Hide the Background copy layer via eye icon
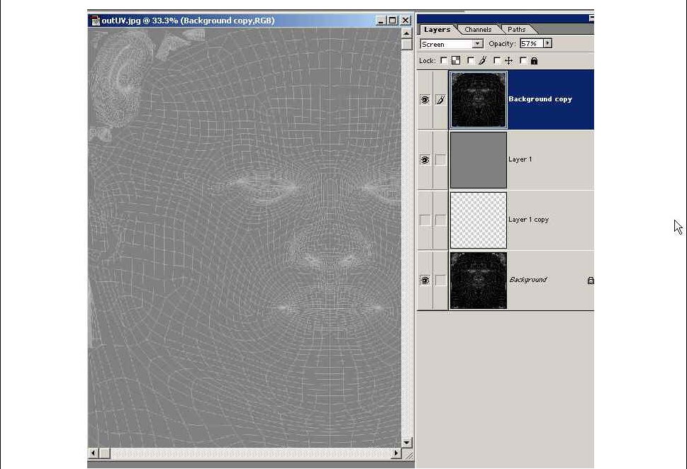This screenshot has height=469, width=687. click(x=425, y=100)
